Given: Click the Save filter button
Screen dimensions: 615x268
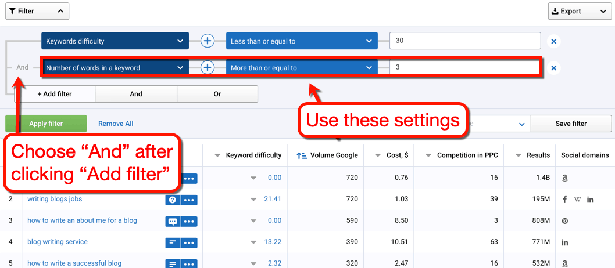Looking at the screenshot, I should pos(571,124).
